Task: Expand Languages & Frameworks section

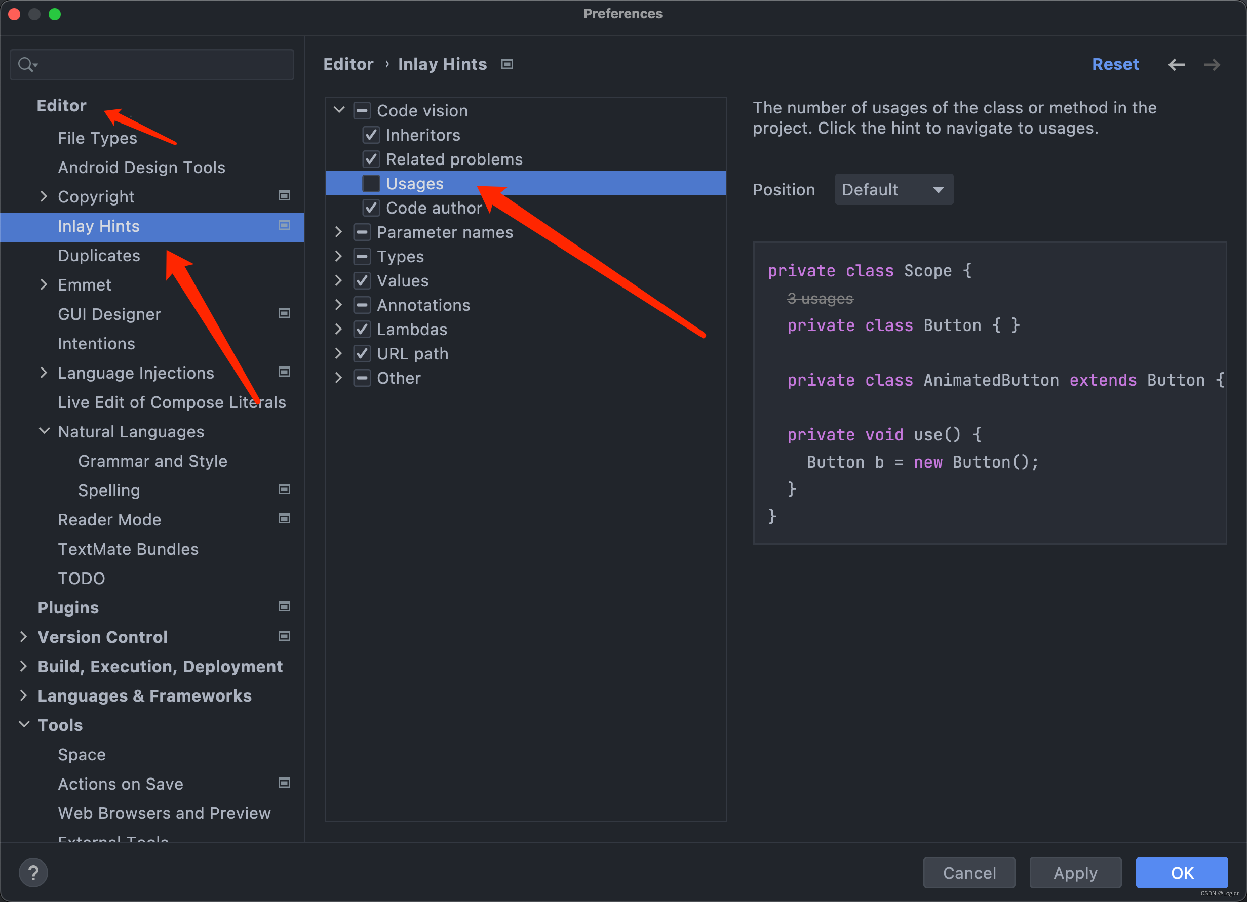Action: pyautogui.click(x=23, y=695)
